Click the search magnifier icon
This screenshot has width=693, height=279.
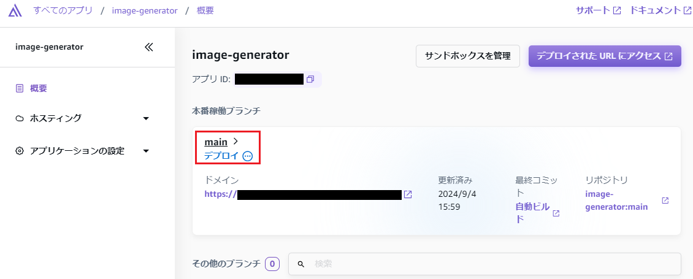tap(301, 264)
